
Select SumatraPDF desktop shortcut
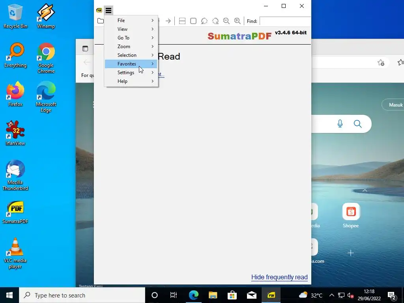15,212
